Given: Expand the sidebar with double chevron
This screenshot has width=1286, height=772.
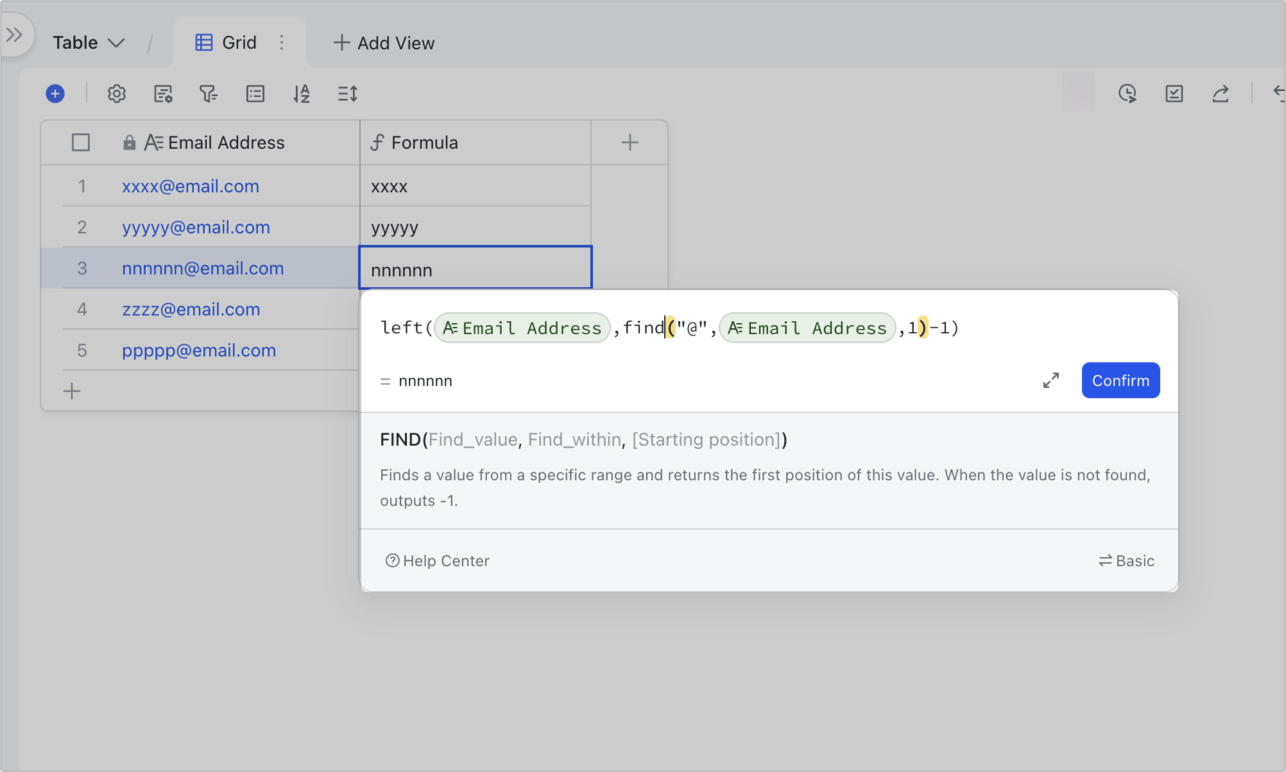Looking at the screenshot, I should pyautogui.click(x=14, y=35).
